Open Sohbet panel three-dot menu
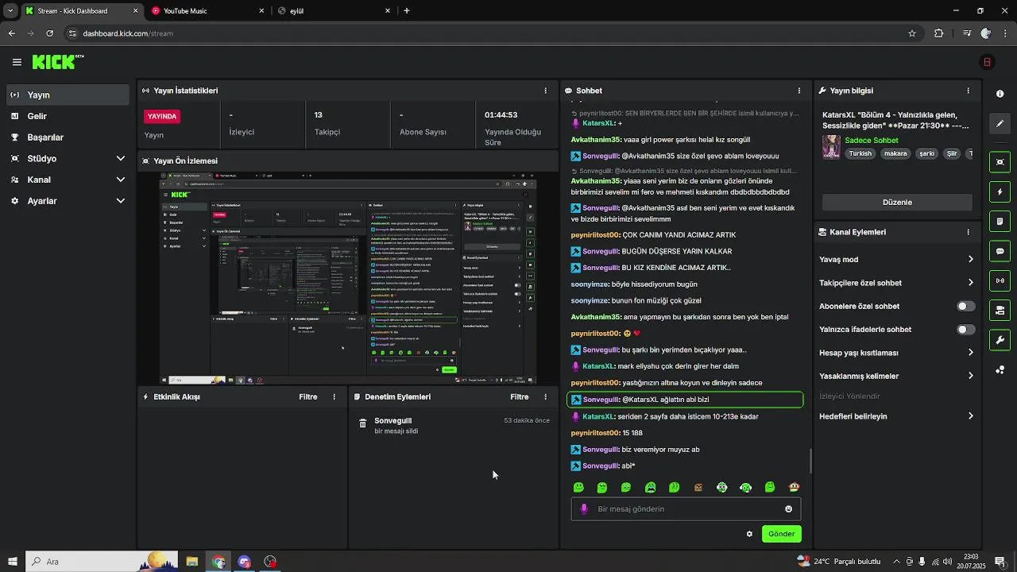 point(799,91)
